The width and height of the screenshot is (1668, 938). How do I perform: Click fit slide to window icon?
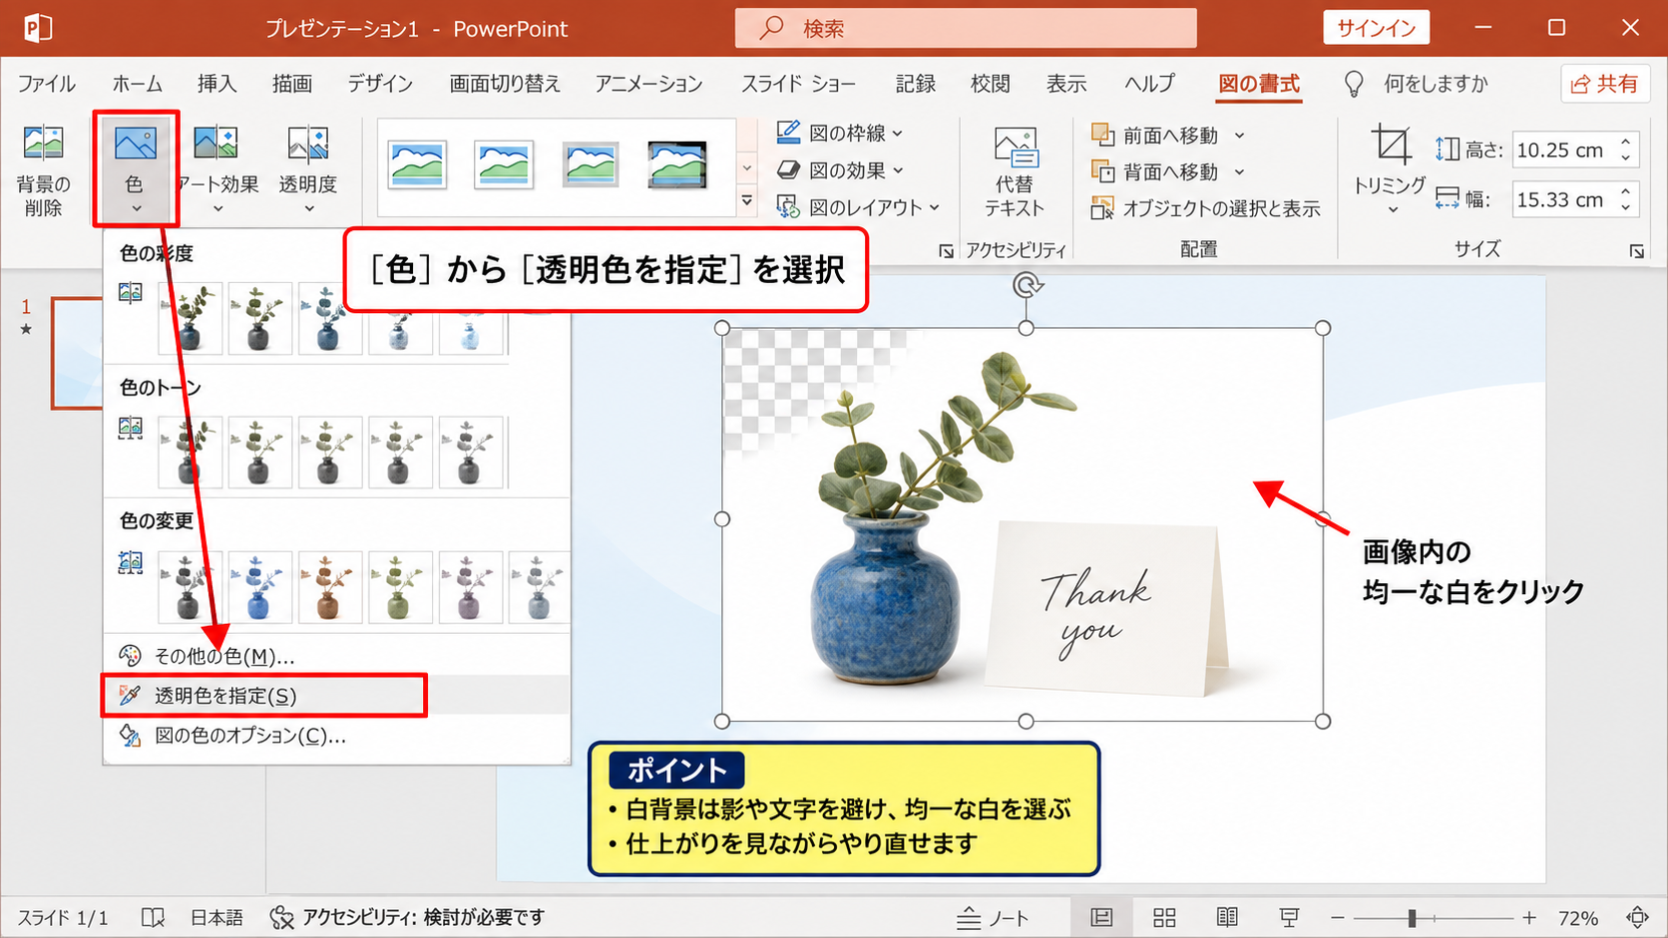(1637, 918)
